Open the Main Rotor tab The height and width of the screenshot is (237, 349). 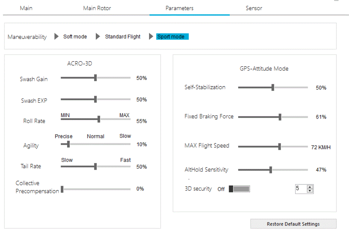click(97, 8)
